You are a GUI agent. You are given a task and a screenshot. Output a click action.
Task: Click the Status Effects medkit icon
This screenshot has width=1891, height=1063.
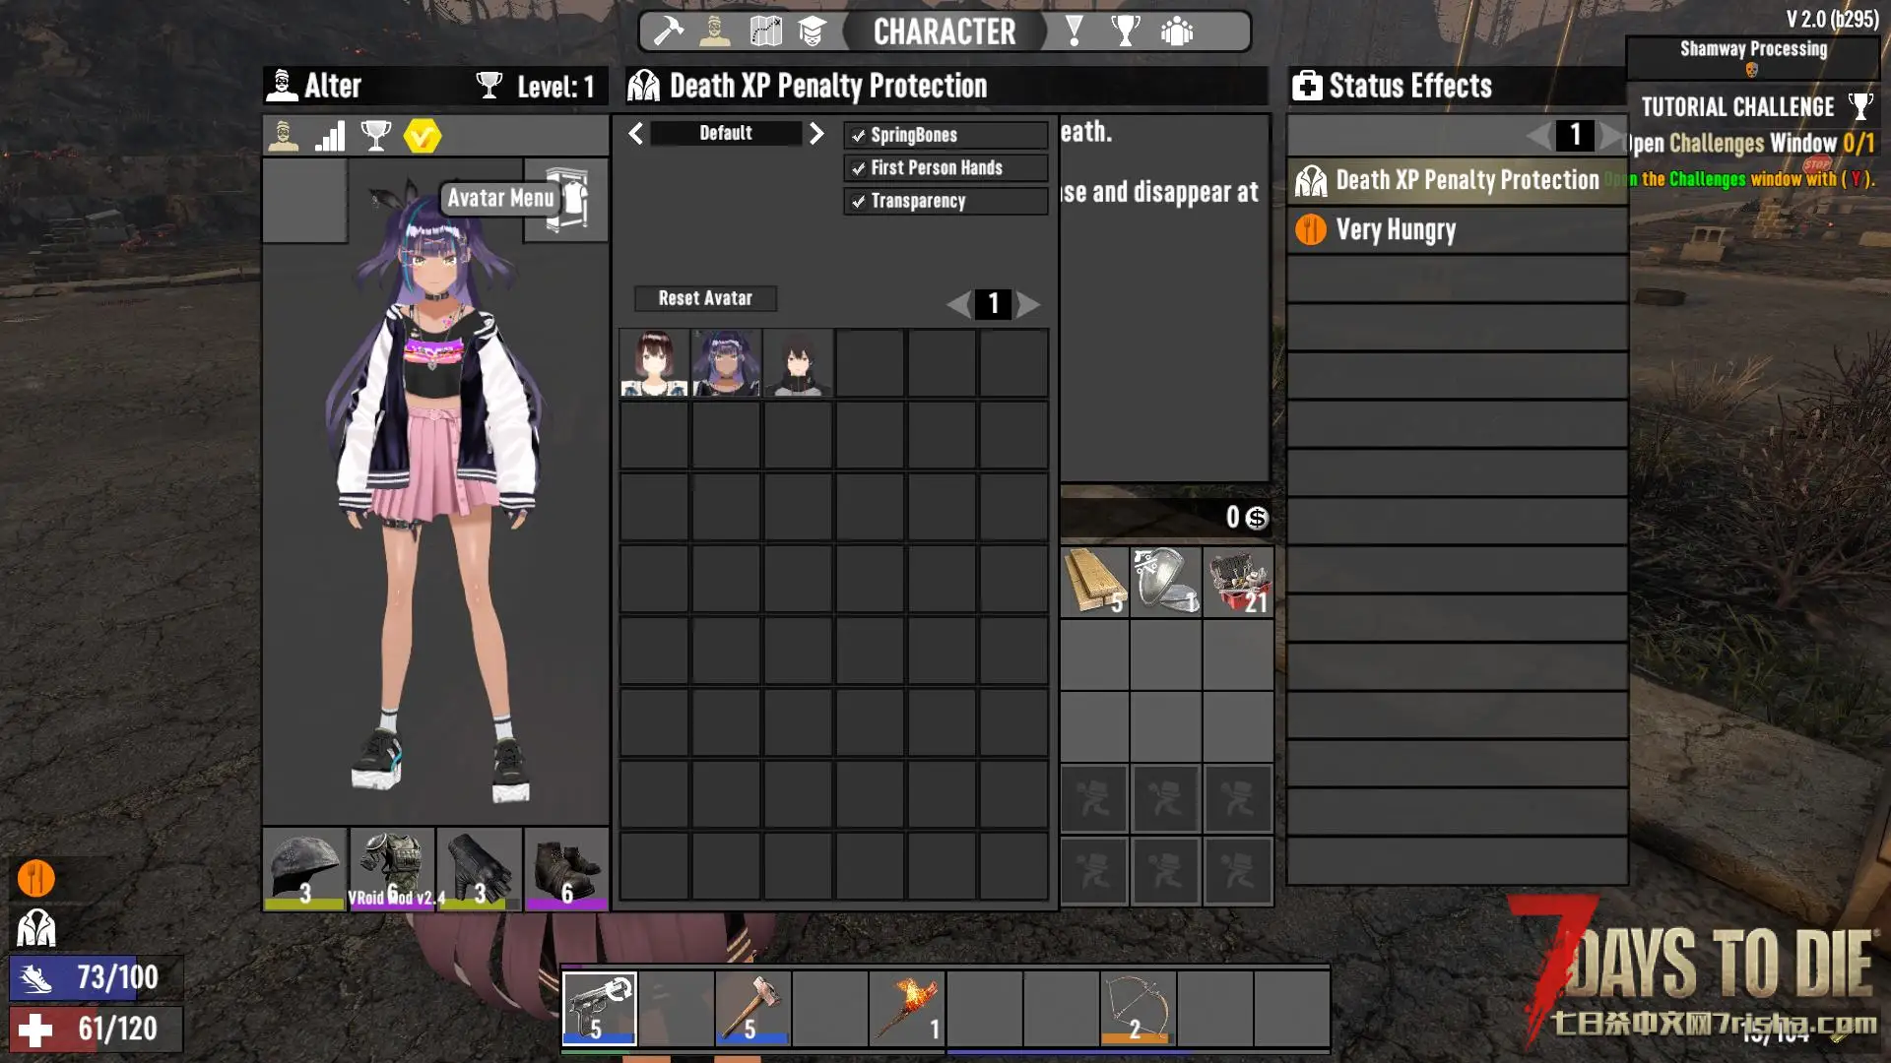[1307, 87]
